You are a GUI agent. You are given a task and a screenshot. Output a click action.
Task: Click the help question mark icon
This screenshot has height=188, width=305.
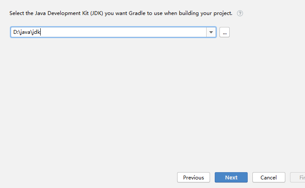240,13
